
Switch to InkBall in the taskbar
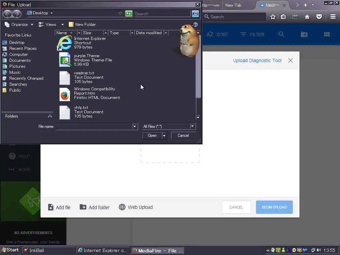coord(49,250)
